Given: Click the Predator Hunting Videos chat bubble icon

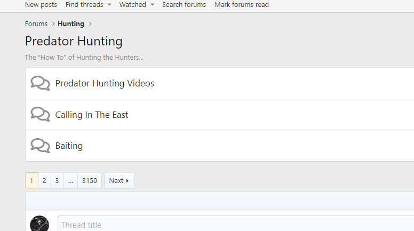Looking at the screenshot, I should [x=40, y=83].
